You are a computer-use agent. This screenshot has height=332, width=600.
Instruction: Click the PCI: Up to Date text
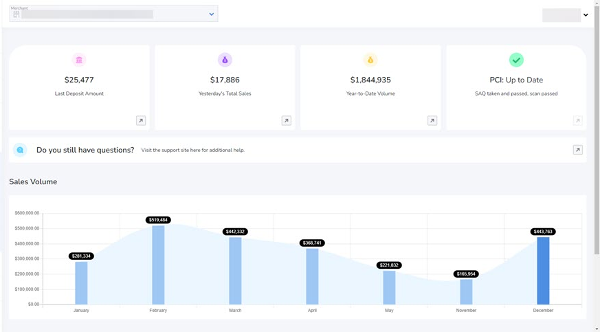[x=516, y=80]
